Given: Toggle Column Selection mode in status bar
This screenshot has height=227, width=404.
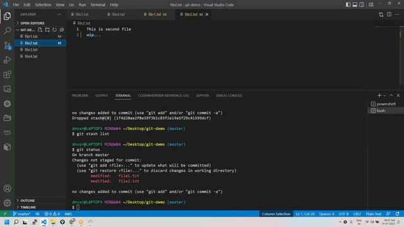Looking at the screenshot, I should pos(276,214).
